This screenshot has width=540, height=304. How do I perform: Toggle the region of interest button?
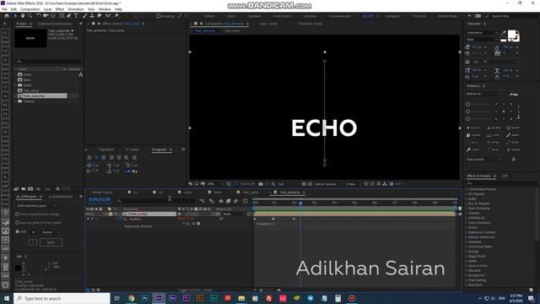304,184
